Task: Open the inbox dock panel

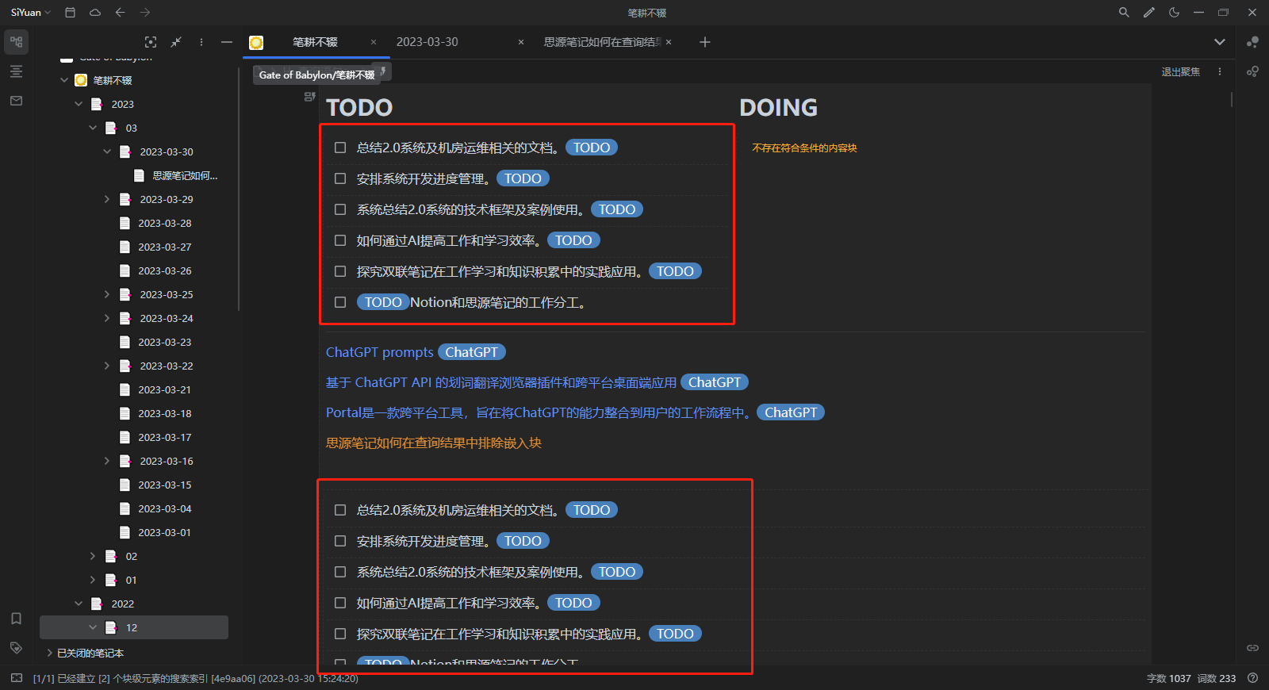Action: (16, 101)
